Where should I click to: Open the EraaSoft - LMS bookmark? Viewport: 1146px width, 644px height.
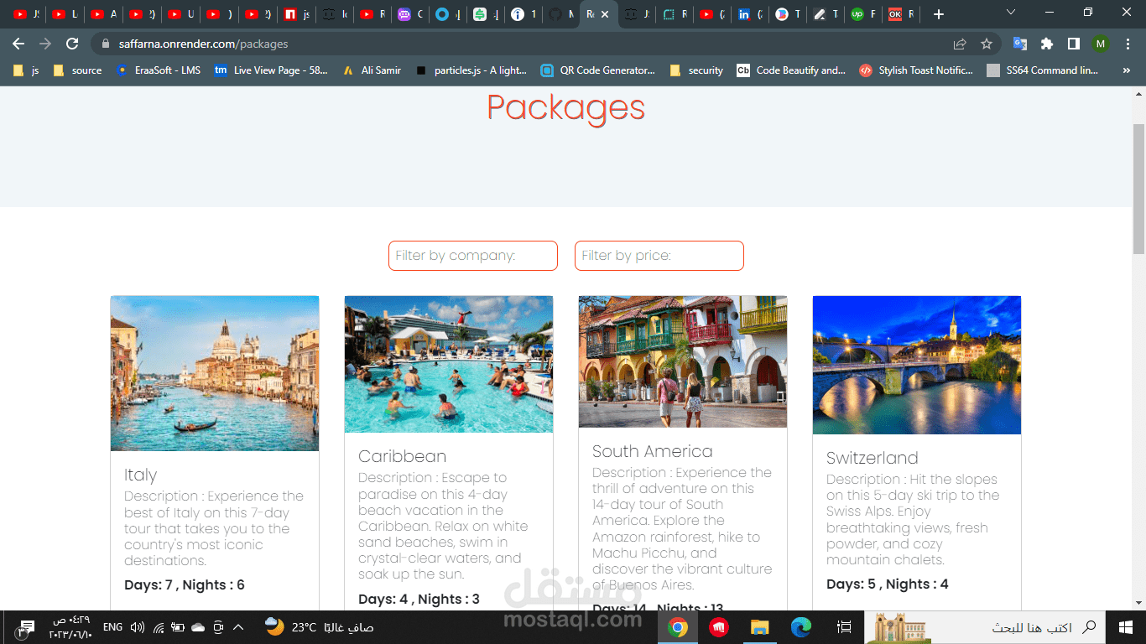click(x=159, y=70)
